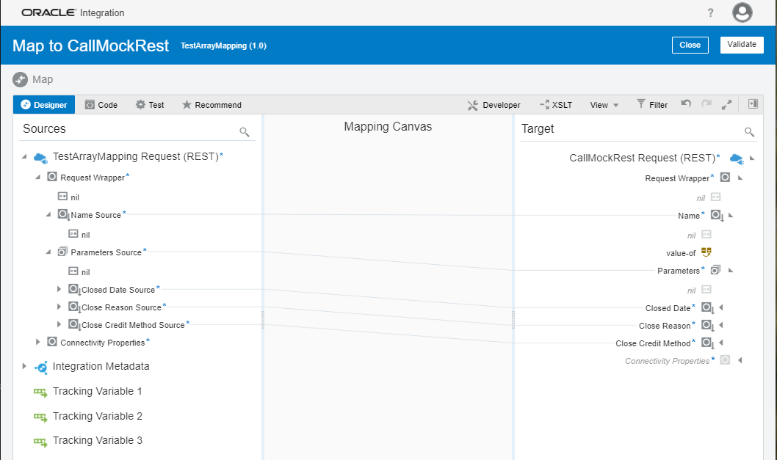Open the View dropdown menu
The width and height of the screenshot is (777, 460).
[x=604, y=105]
